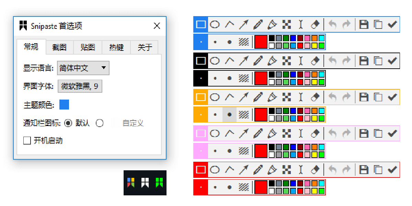Undo the last action in the orange toolbar
This screenshot has width=412, height=206.
pyautogui.click(x=332, y=97)
